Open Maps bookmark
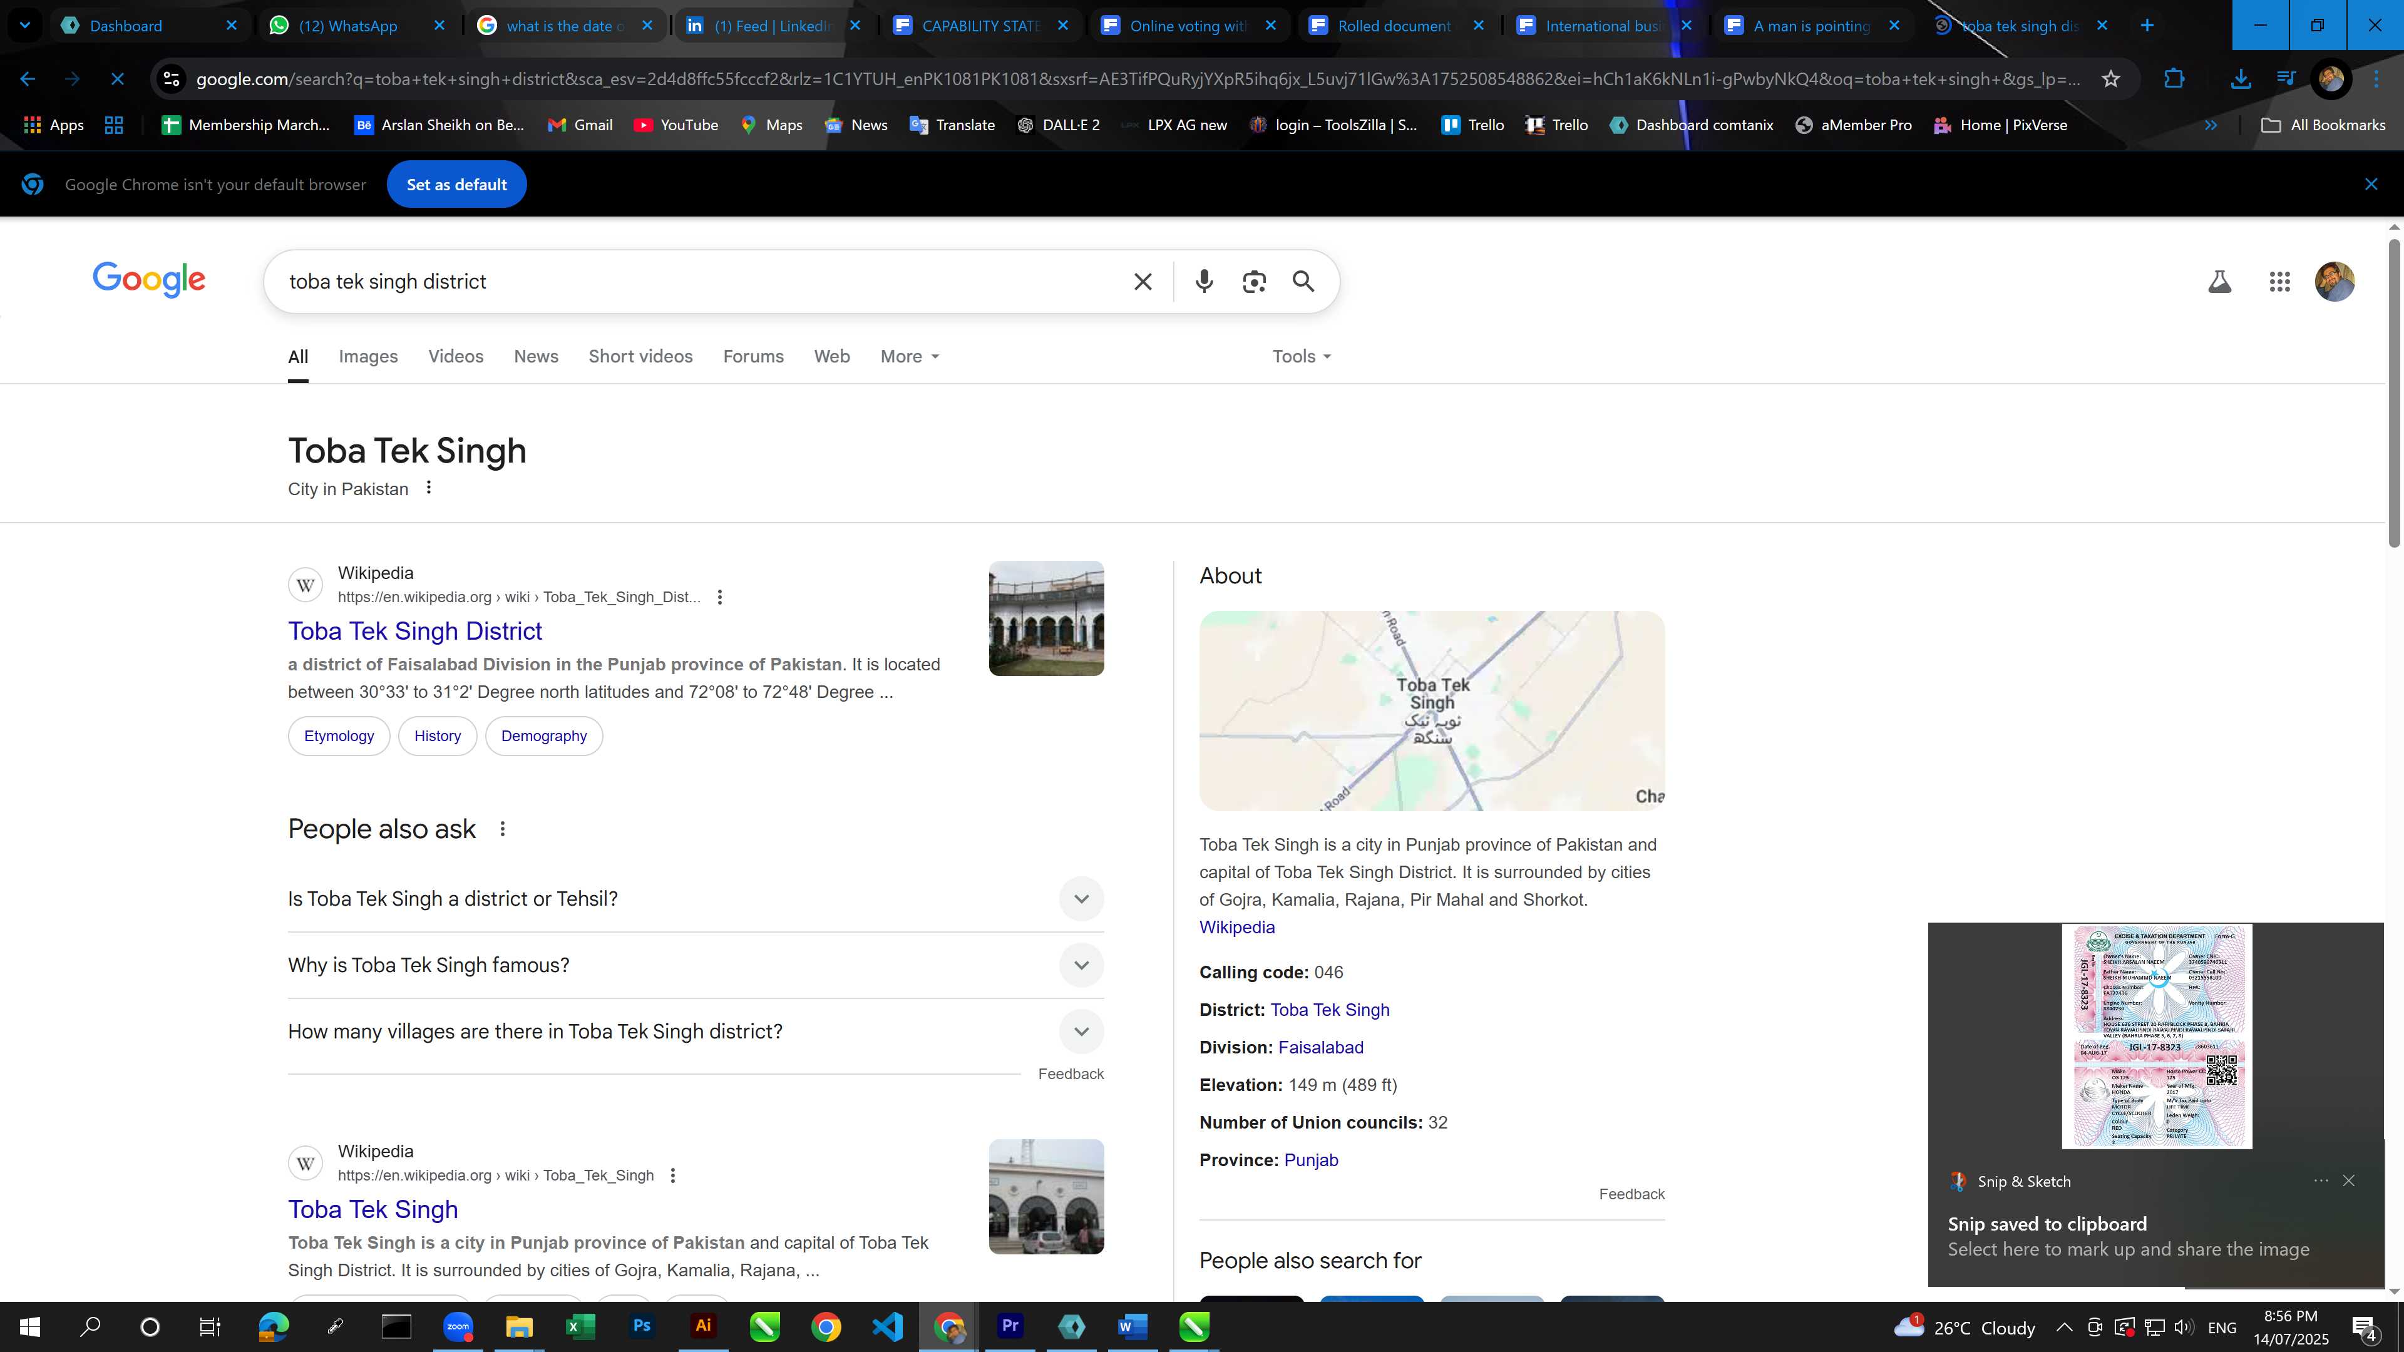 [x=771, y=125]
